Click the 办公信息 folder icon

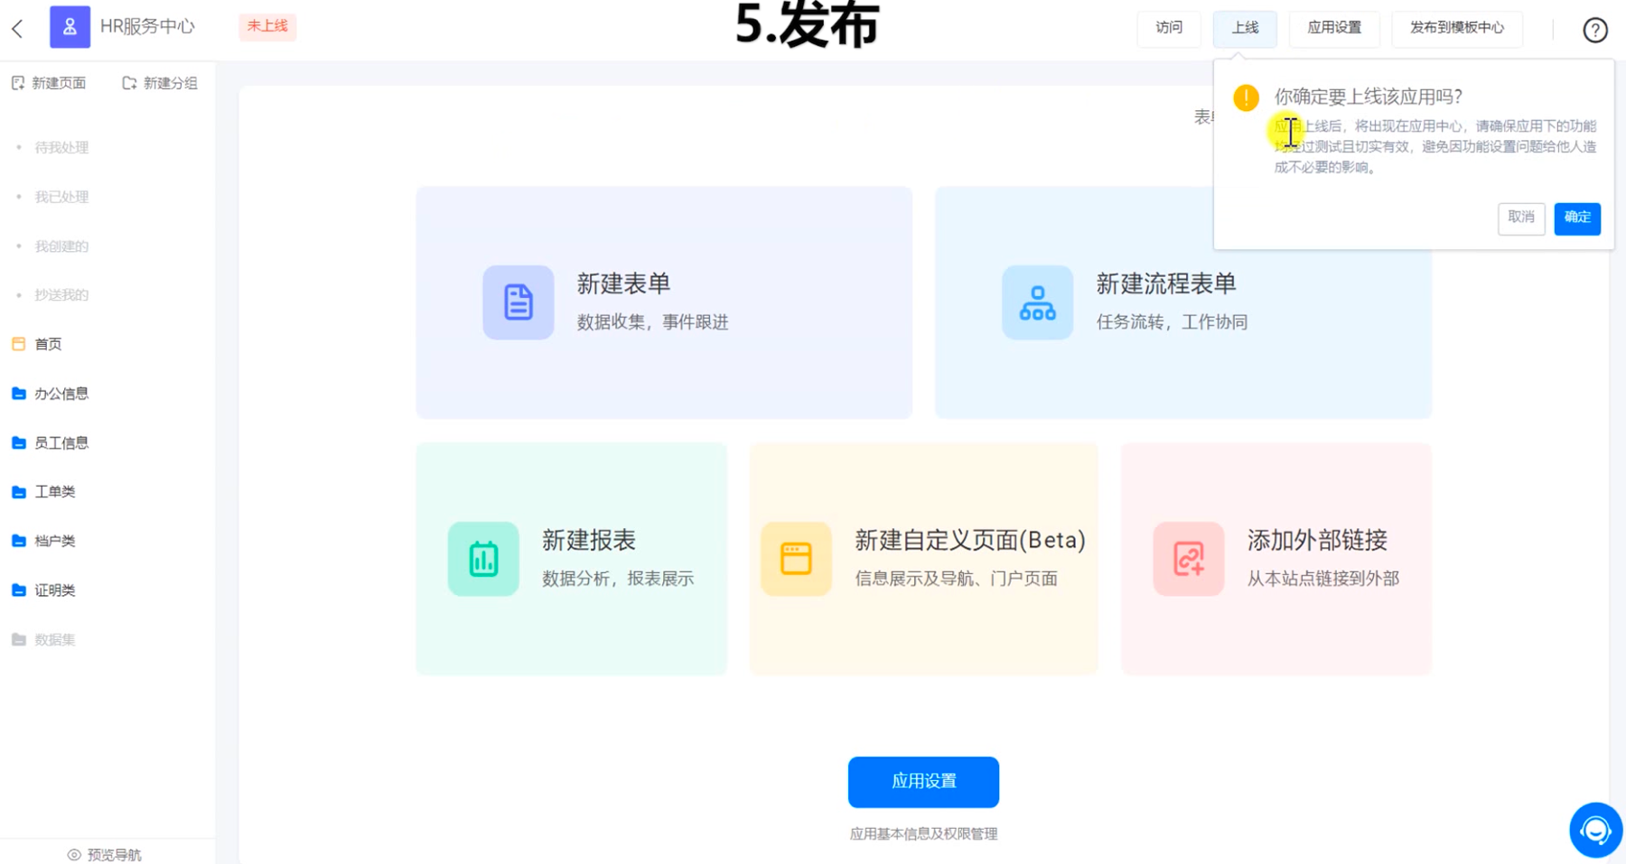pos(18,394)
